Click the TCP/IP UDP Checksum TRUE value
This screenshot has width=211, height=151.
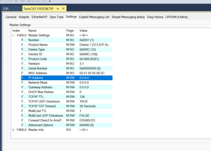83,101
